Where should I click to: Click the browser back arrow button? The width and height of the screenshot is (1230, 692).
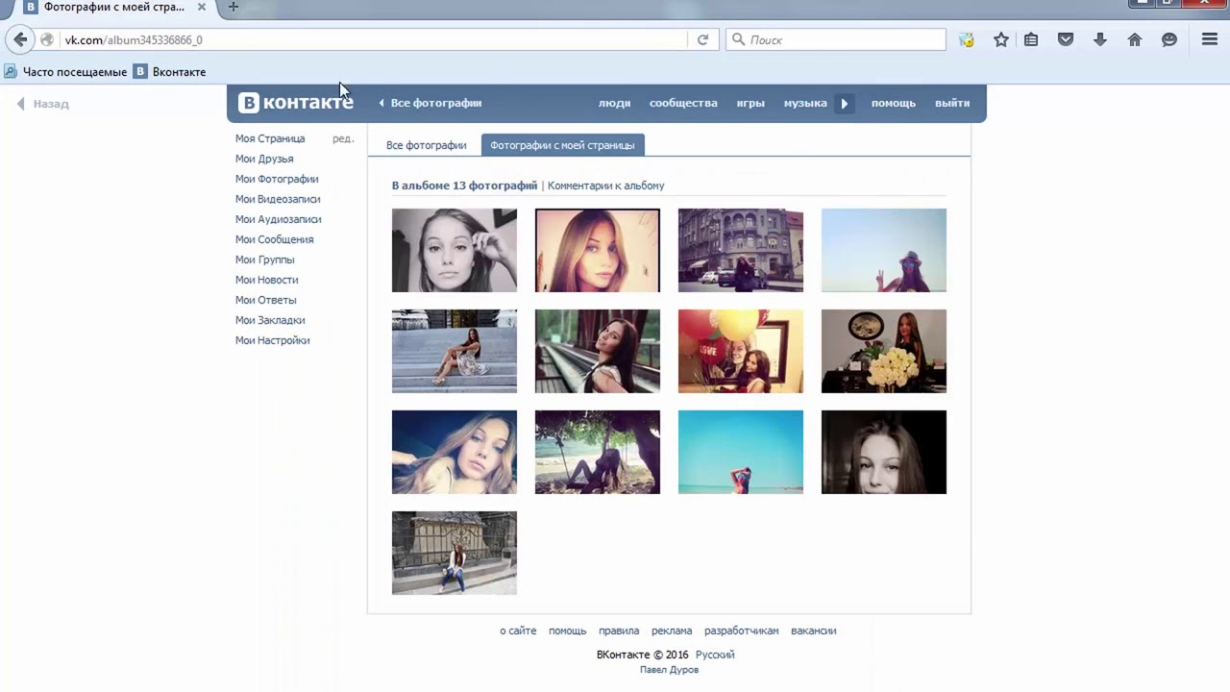pyautogui.click(x=20, y=39)
